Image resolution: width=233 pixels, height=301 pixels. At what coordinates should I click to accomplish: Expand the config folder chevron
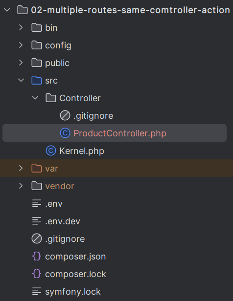[21, 45]
